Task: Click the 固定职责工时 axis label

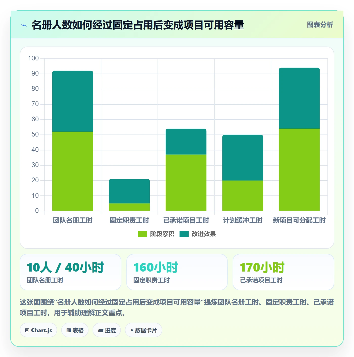Action: (129, 220)
